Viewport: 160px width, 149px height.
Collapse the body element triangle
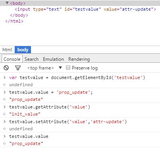[7, 3]
